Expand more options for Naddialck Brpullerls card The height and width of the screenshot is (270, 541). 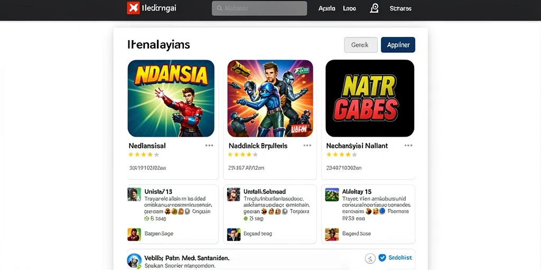click(307, 146)
